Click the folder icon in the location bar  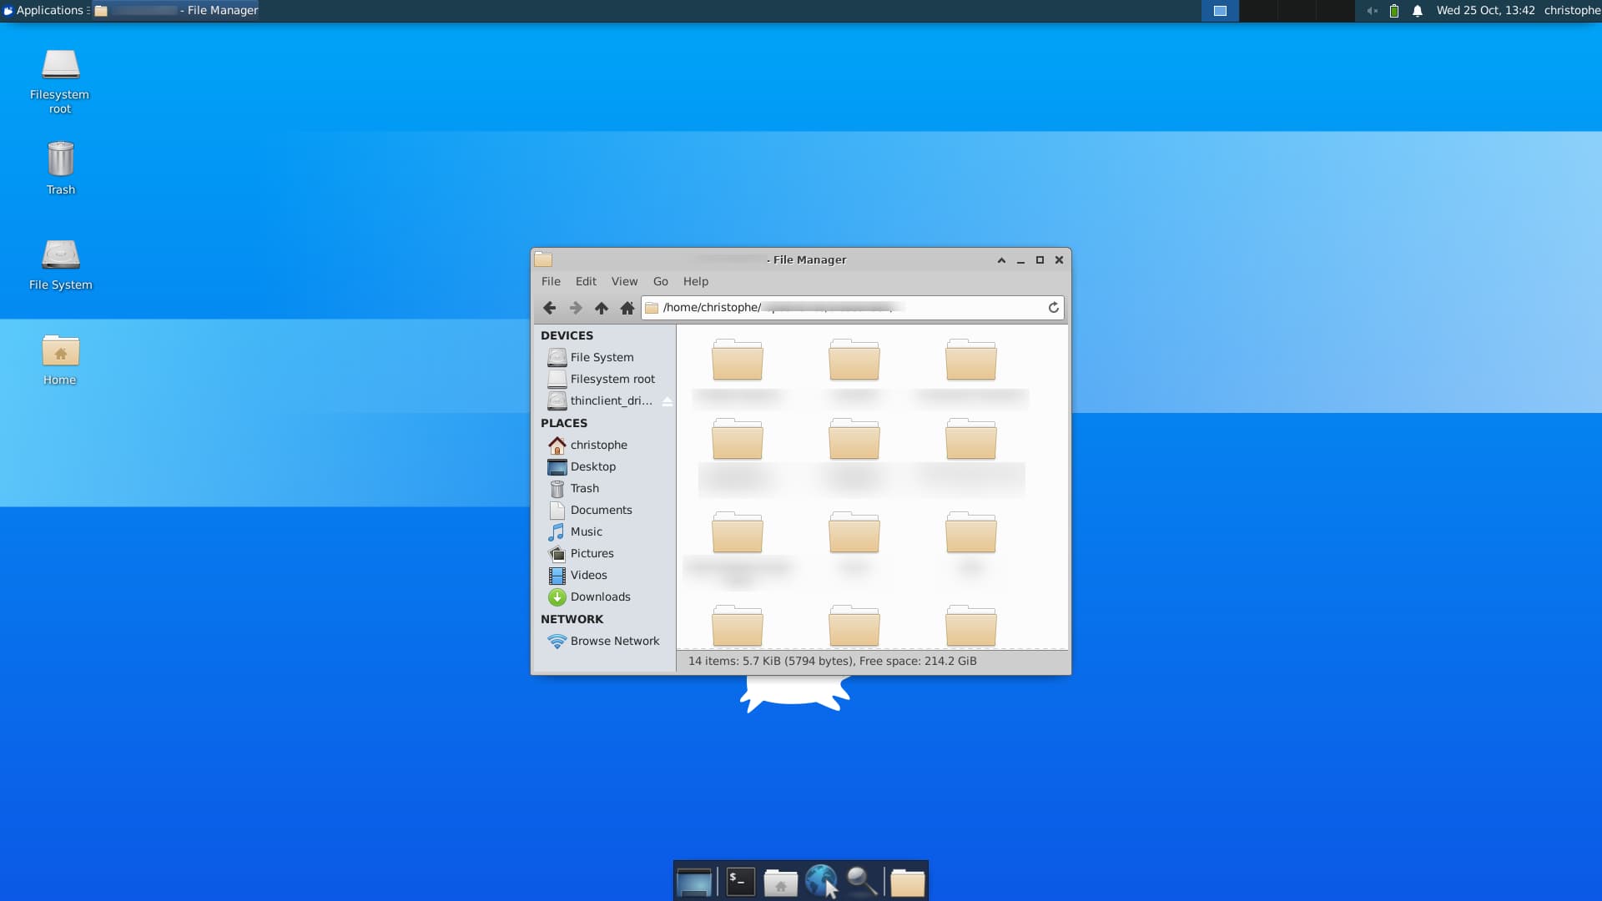(x=652, y=308)
